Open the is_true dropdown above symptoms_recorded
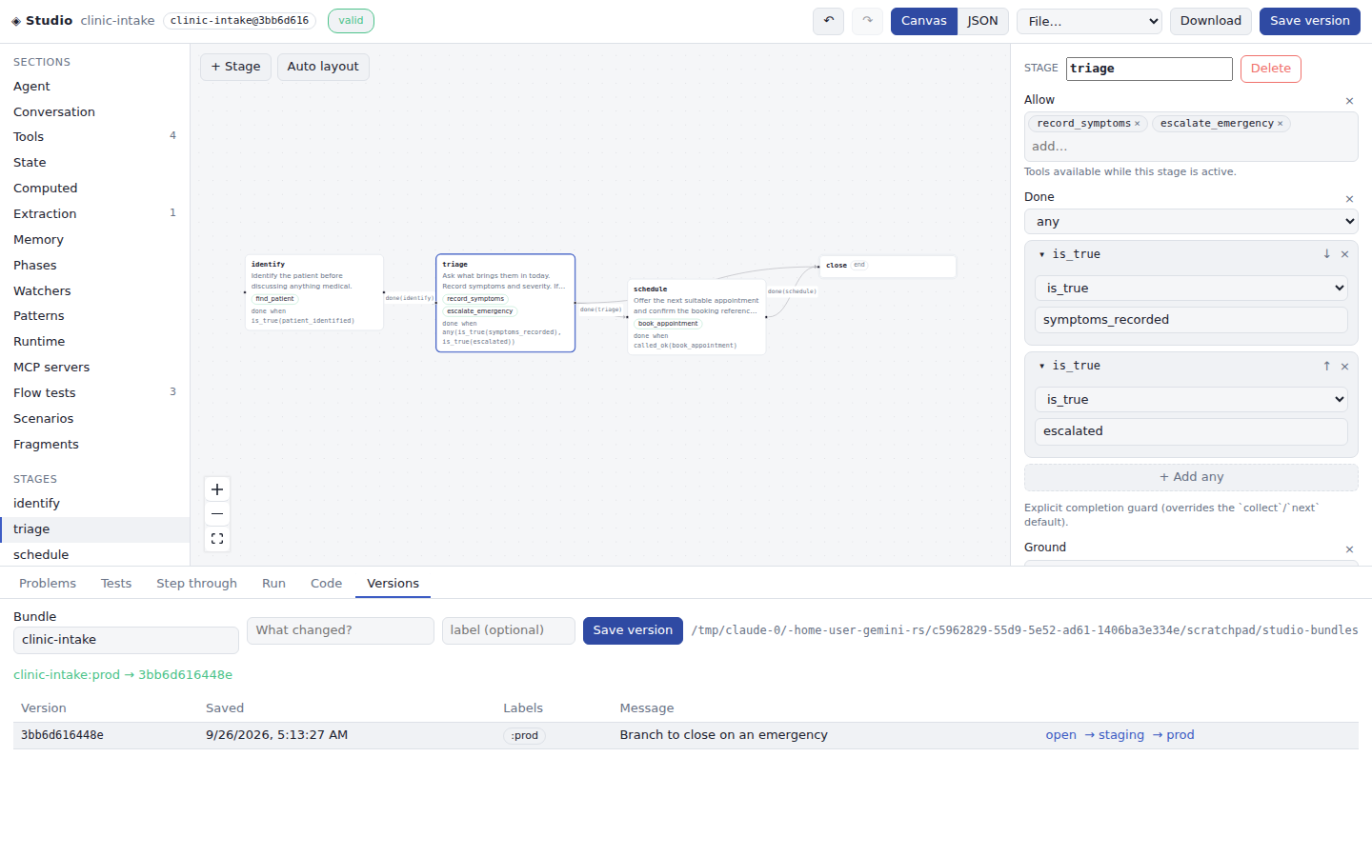1372x857 pixels. click(1191, 289)
